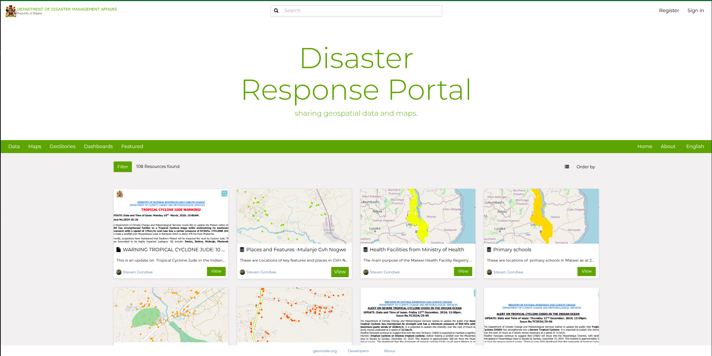This screenshot has height=356, width=712.
Task: View the Health Facilities dataset
Action: point(463,271)
